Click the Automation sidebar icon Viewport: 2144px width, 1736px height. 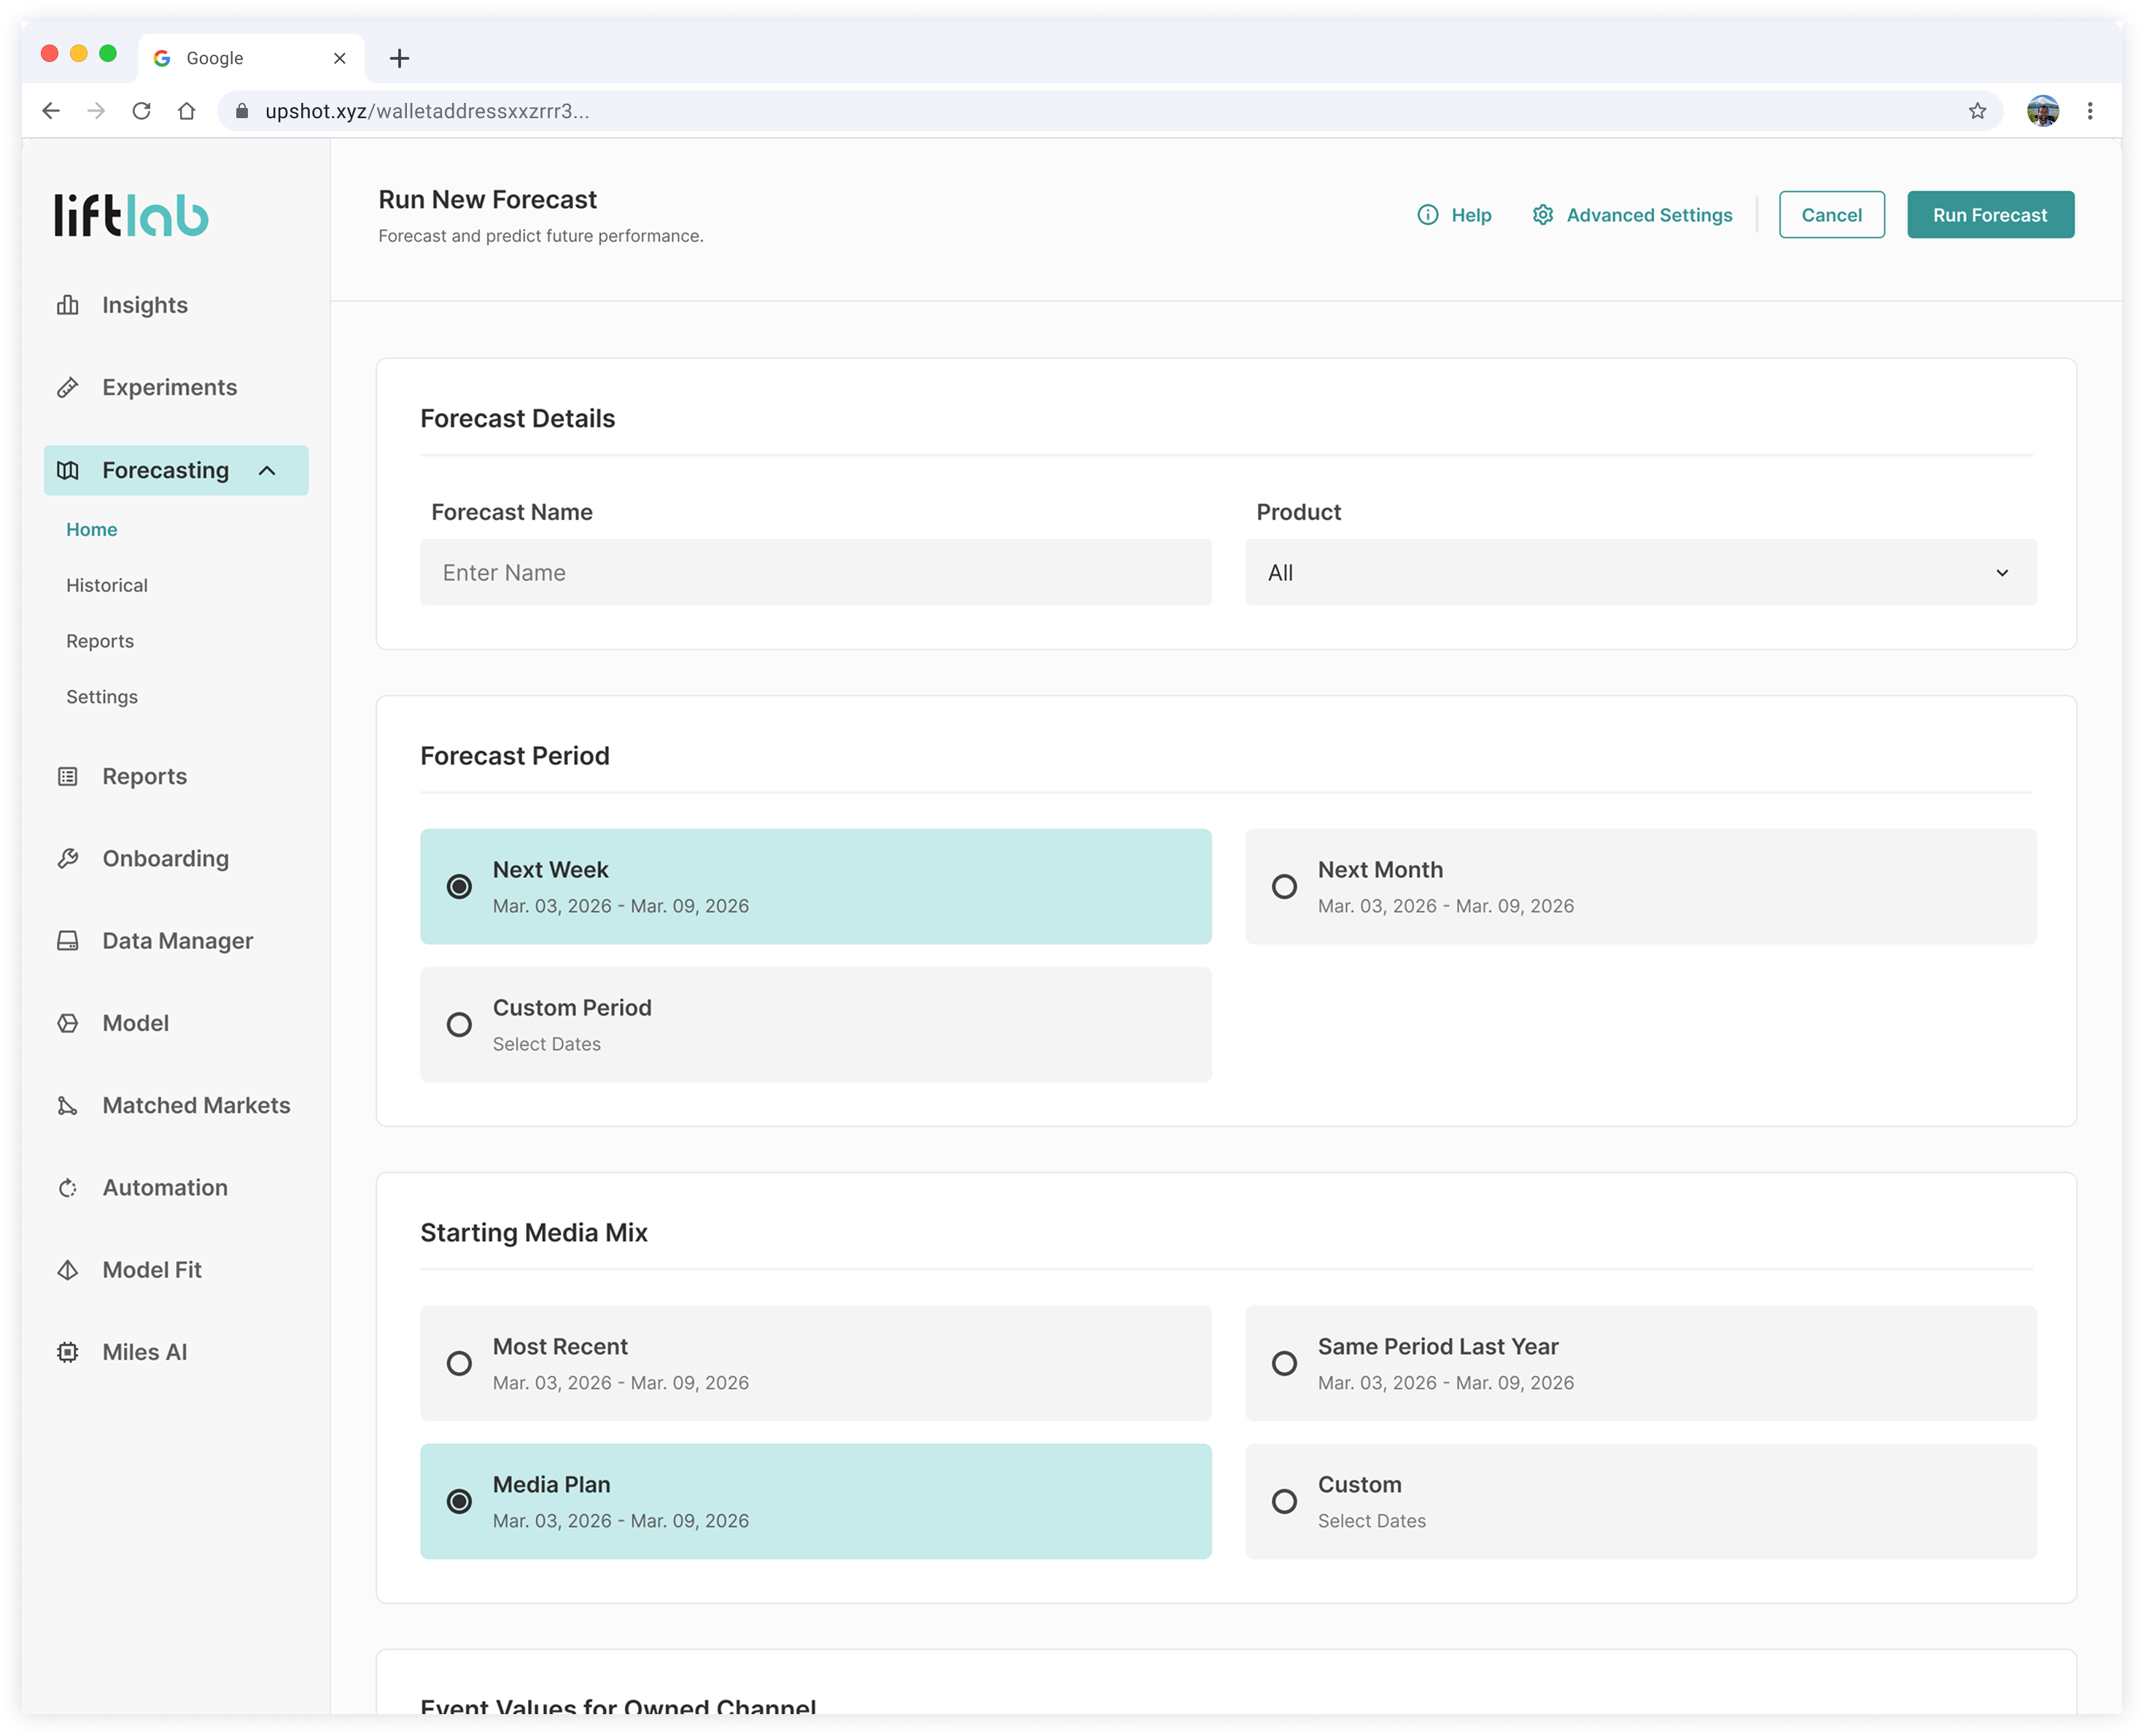68,1188
